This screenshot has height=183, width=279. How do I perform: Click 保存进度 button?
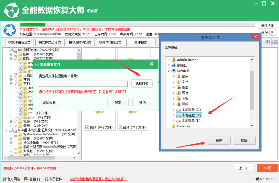(267, 33)
